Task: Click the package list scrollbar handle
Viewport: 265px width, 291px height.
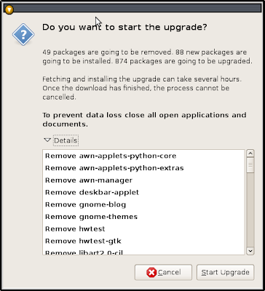Action: pos(250,165)
